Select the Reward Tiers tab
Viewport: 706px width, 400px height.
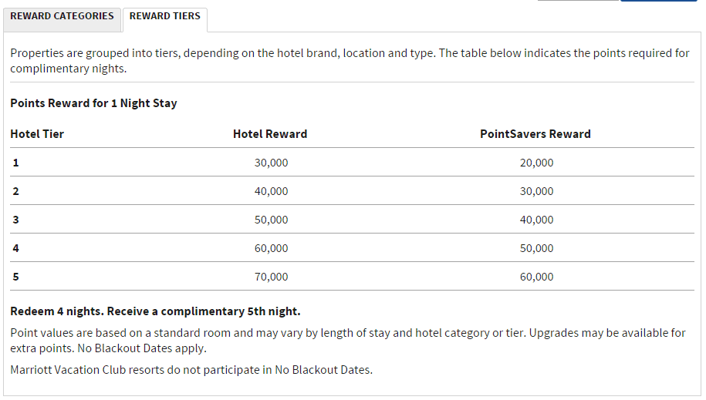[165, 20]
